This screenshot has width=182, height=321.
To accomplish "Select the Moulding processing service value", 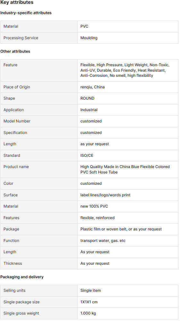I will point(89,38).
